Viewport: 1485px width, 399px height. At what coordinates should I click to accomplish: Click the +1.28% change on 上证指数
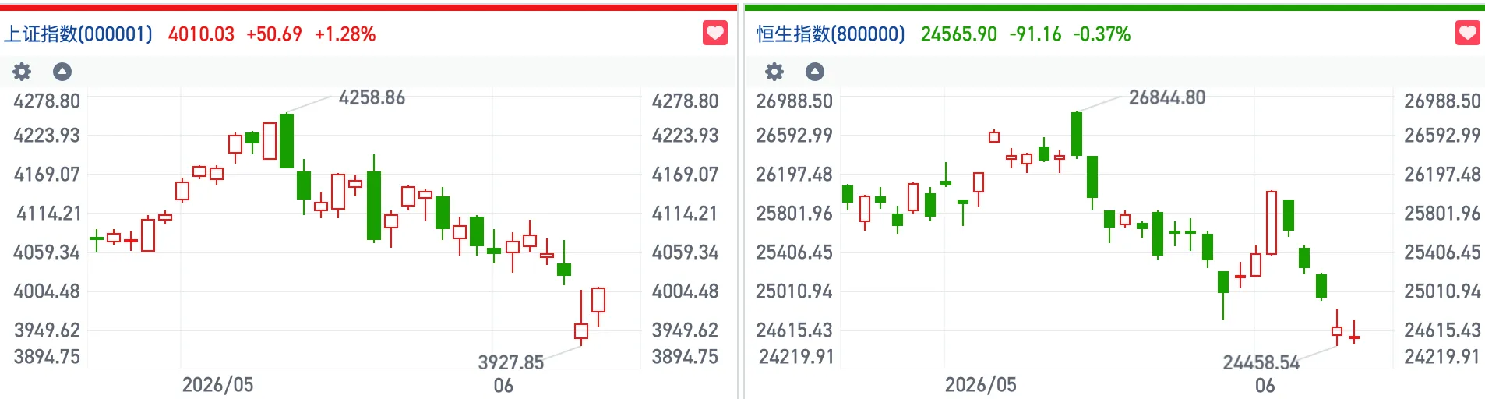(345, 34)
